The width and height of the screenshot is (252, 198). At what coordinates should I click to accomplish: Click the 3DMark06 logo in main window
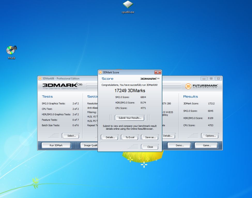click(62, 86)
